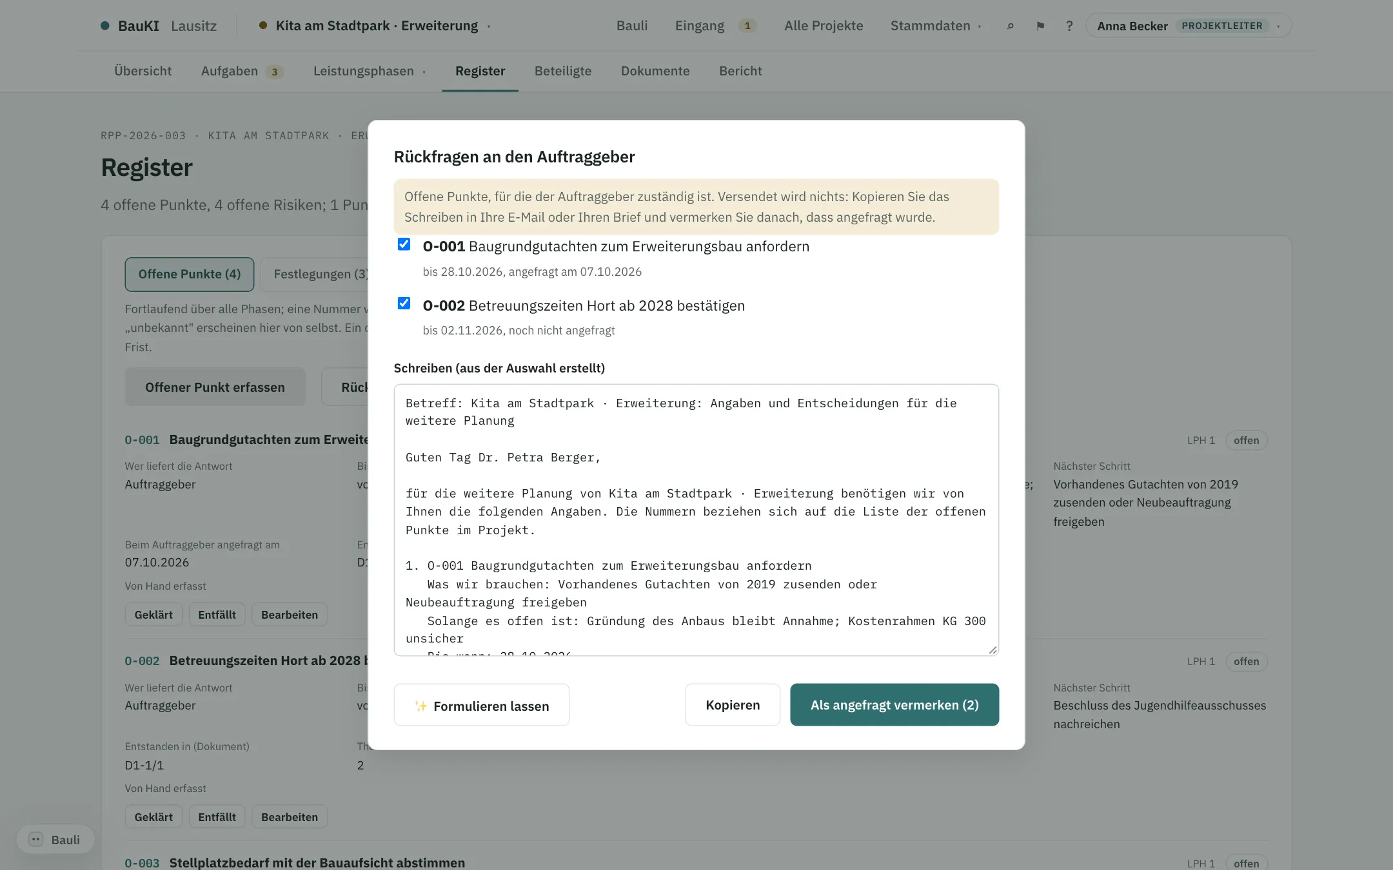Switch to the Übersicht tab
The height and width of the screenshot is (870, 1393).
click(143, 71)
